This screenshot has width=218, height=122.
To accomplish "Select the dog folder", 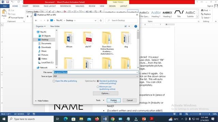I will [x=126, y=40].
